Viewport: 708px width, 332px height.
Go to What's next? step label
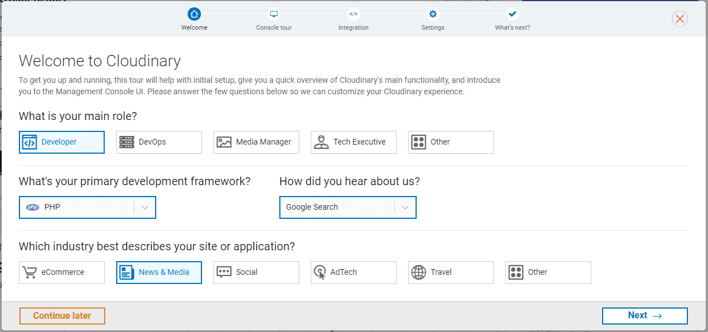[x=512, y=27]
